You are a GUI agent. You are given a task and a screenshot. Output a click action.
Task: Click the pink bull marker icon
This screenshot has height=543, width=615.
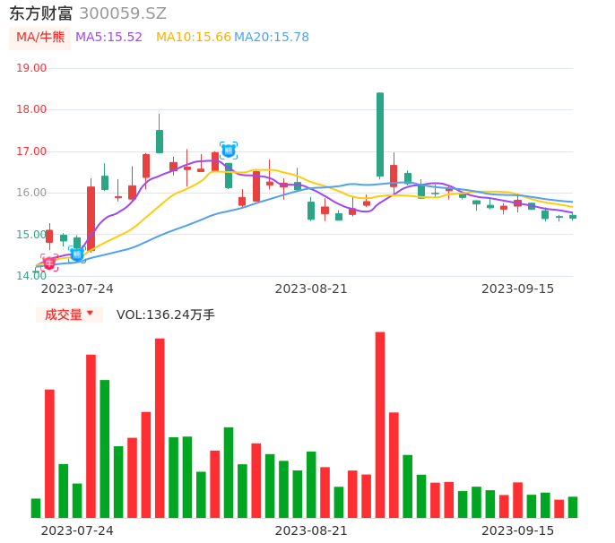click(49, 263)
